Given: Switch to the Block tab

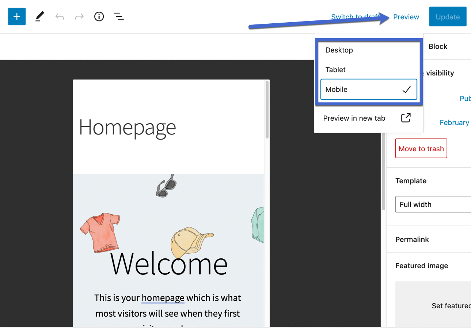Looking at the screenshot, I should [438, 46].
